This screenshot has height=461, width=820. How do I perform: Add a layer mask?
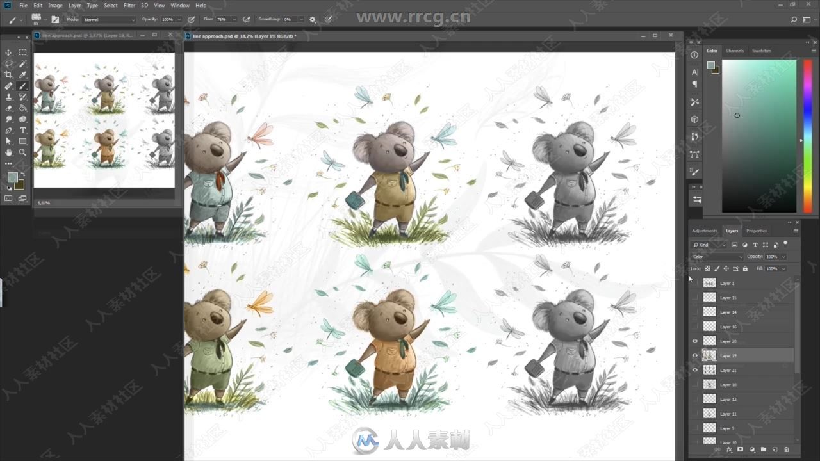[740, 450]
